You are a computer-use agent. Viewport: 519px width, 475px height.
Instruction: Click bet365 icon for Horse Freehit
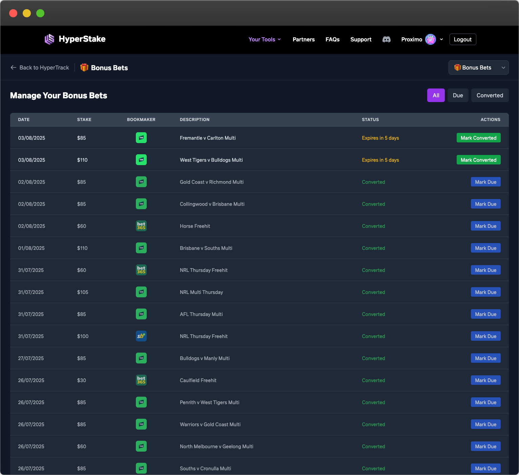[141, 226]
